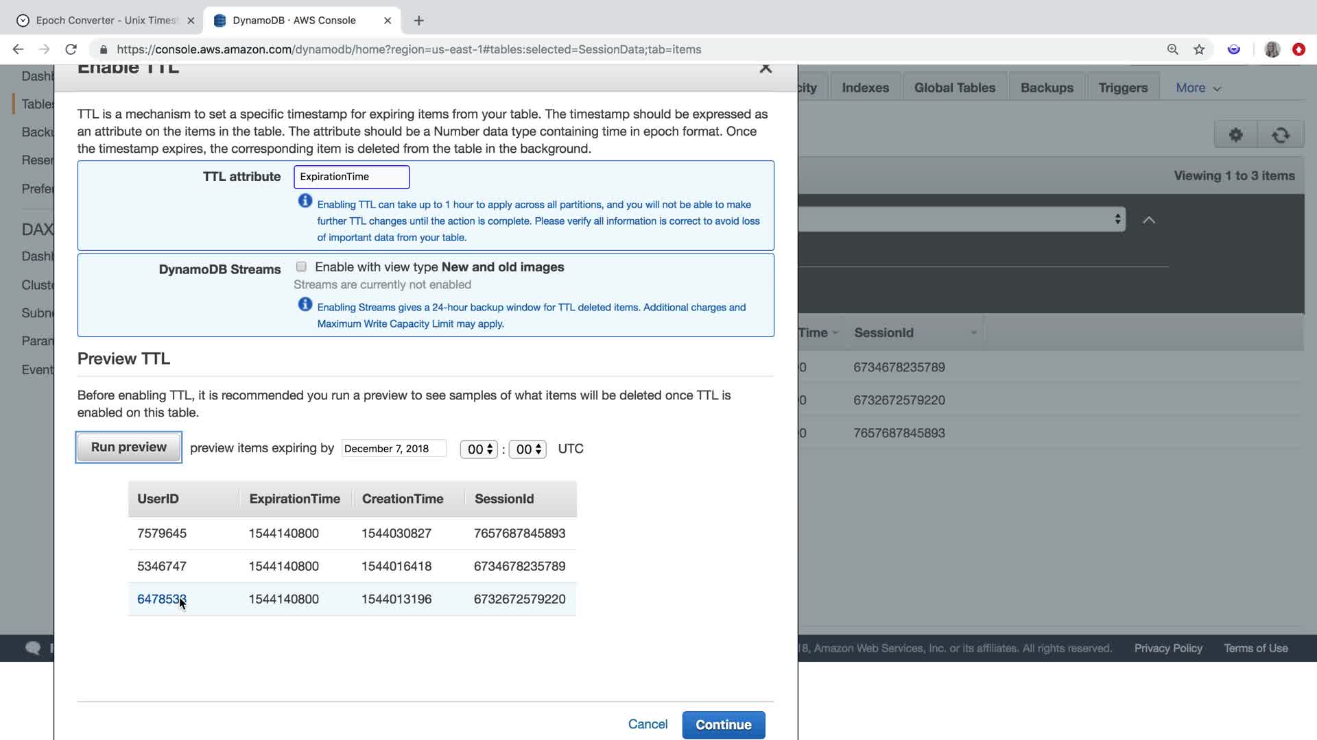
Task: Bookmark this page with star icon
Action: tap(1199, 49)
